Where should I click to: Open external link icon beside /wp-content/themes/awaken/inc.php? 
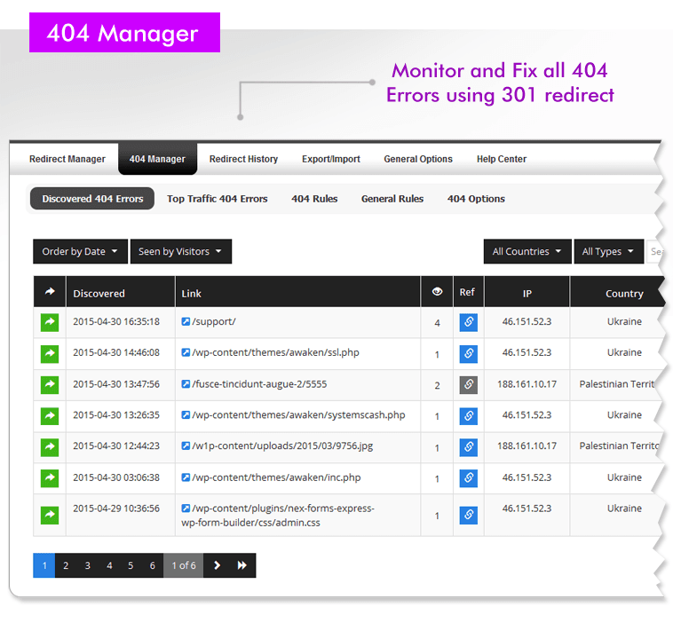pyautogui.click(x=186, y=477)
